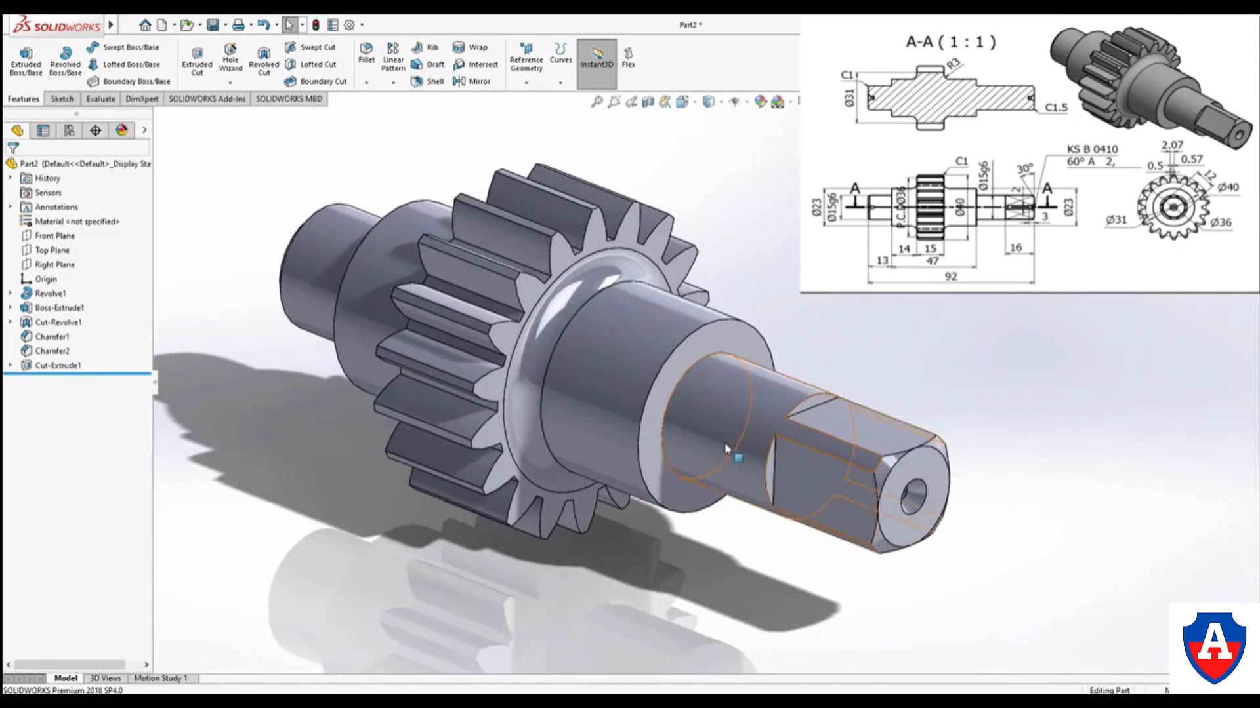This screenshot has width=1260, height=708.
Task: Expand the Revolve1 feature node
Action: (x=10, y=293)
